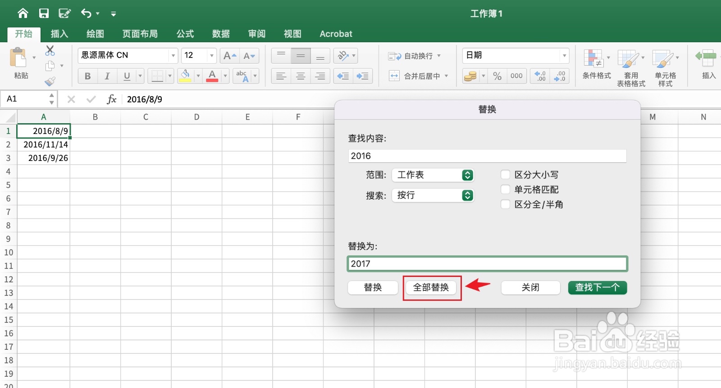This screenshot has width=721, height=388.
Task: Apply percent style format
Action: (497, 76)
